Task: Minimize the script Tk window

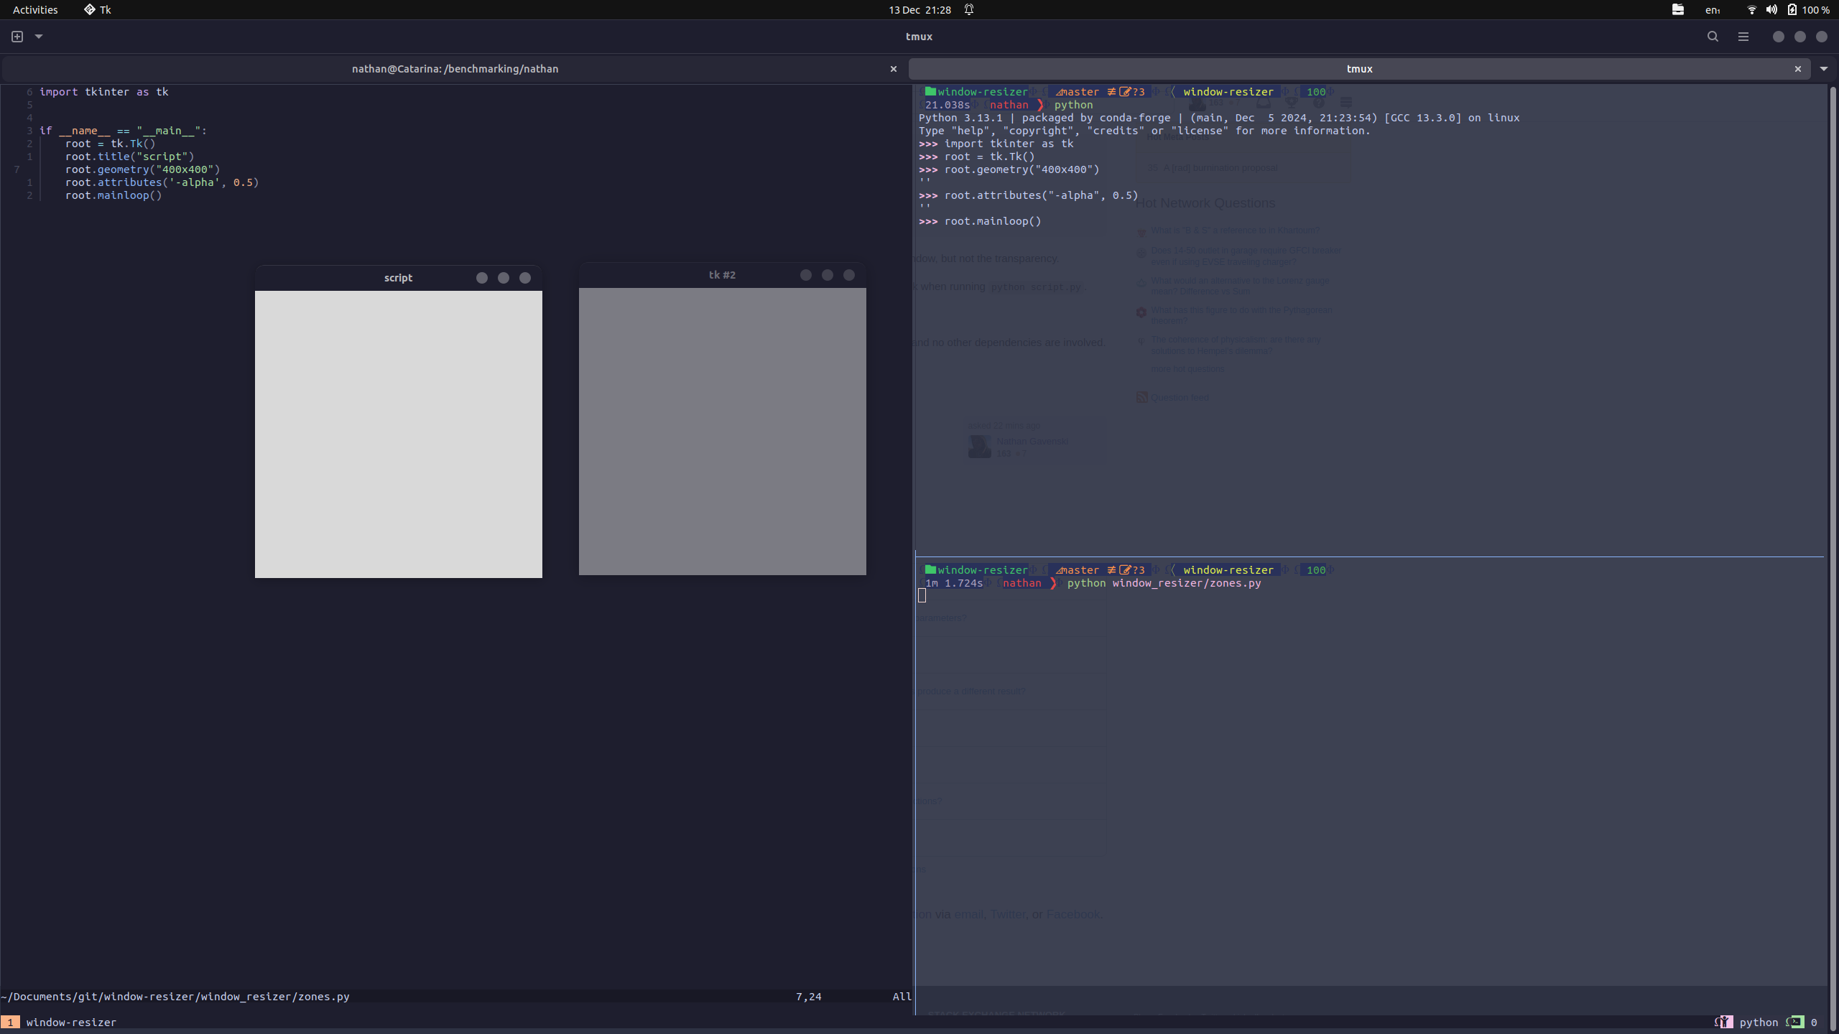Action: pyautogui.click(x=482, y=278)
